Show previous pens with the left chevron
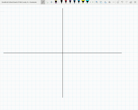Viewport: 138px width, 110px height. tap(59, 2)
